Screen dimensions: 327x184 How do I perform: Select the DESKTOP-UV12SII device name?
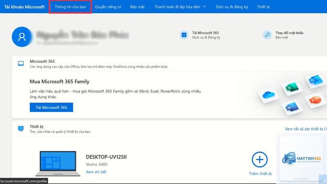tap(106, 157)
